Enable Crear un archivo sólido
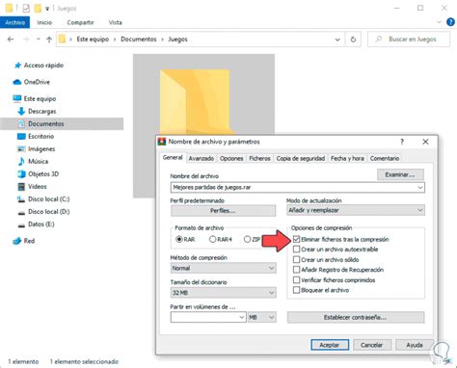The width and height of the screenshot is (457, 368). coord(296,259)
